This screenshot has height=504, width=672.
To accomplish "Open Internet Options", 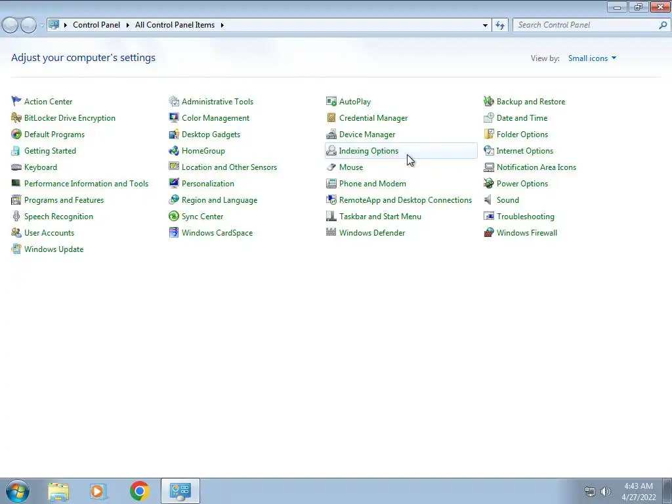I will coord(524,151).
